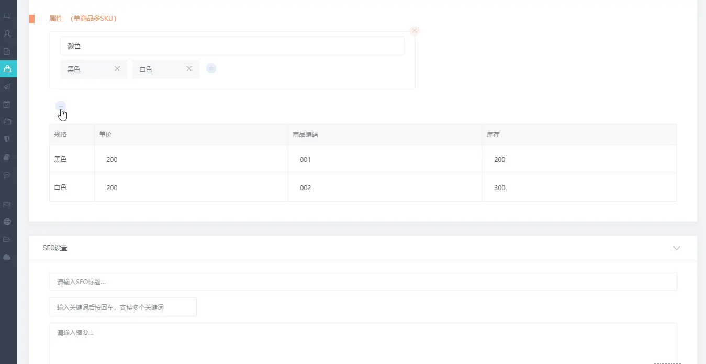
Task: Click the envelope mail sidebar icon
Action: point(7,205)
